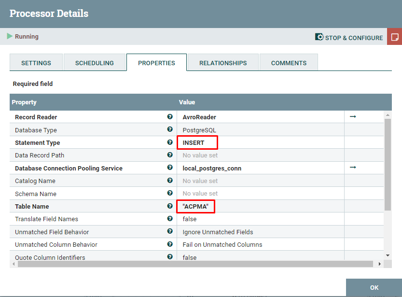
Task: Click the green Running play indicator
Action: click(x=10, y=36)
